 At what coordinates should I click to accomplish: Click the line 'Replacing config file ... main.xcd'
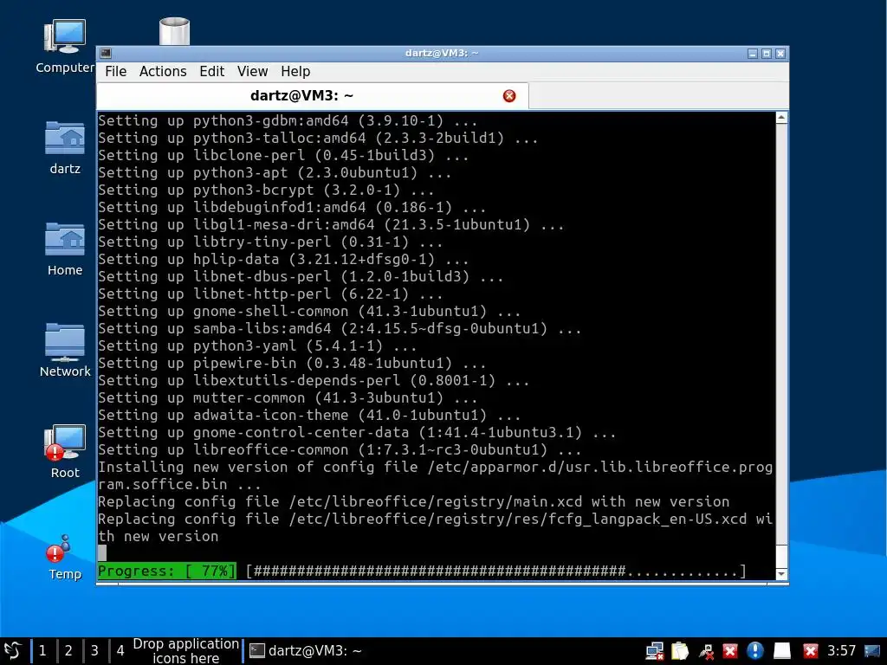[x=413, y=502]
